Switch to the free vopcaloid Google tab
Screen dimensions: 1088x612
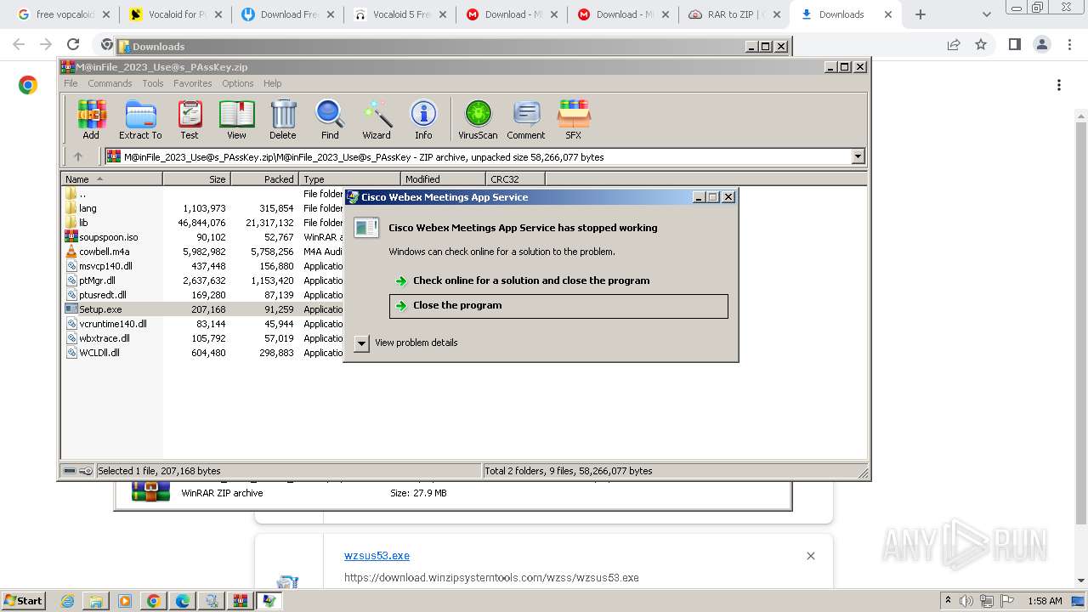[x=63, y=14]
